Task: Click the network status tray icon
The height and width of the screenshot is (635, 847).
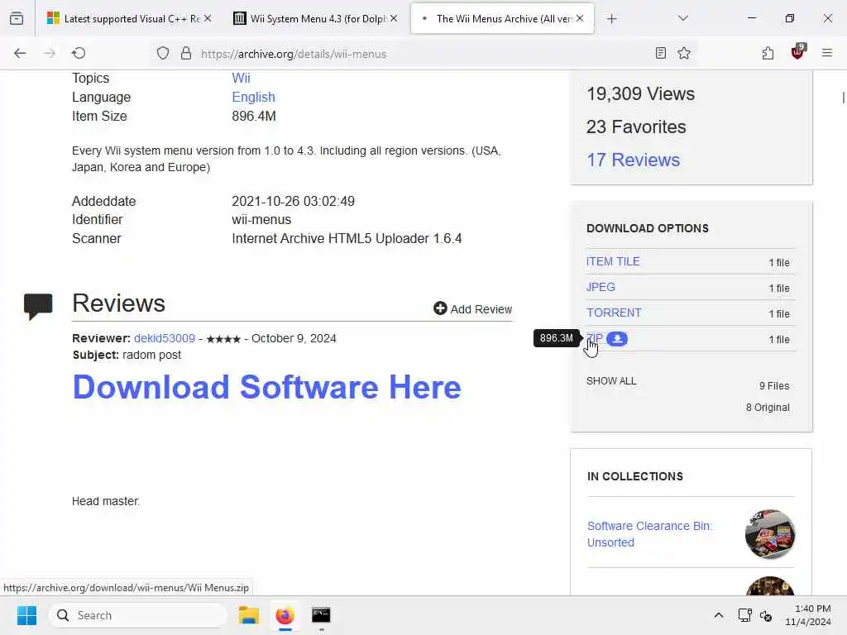Action: pos(744,615)
